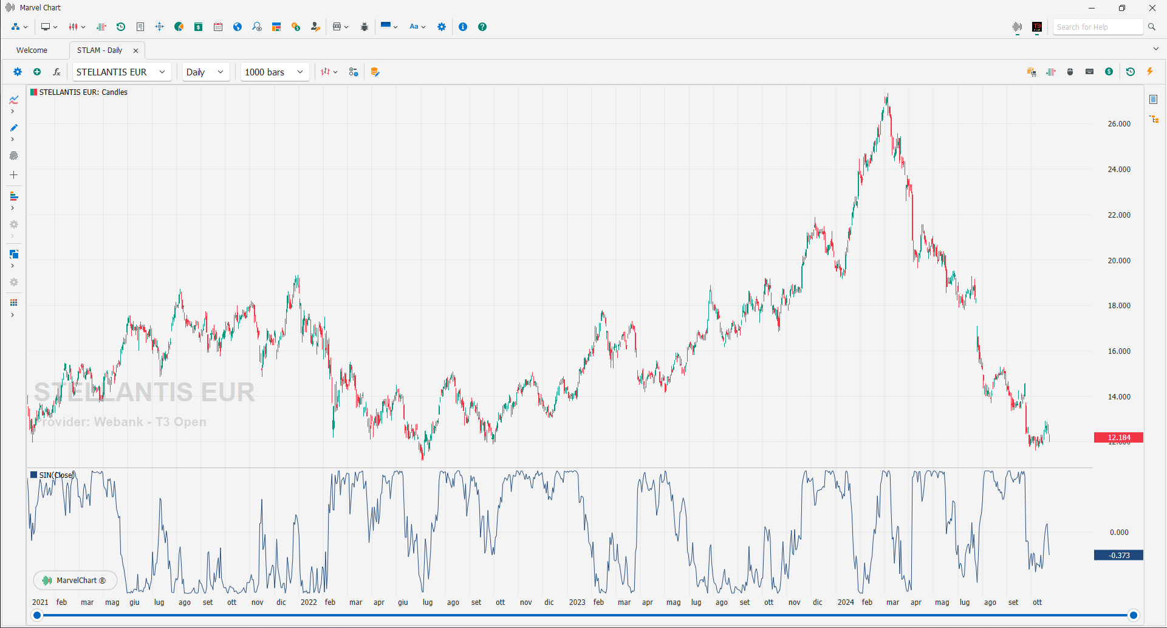Click the green dollar circle icon in chart toolbar
This screenshot has width=1167, height=628.
[1109, 72]
